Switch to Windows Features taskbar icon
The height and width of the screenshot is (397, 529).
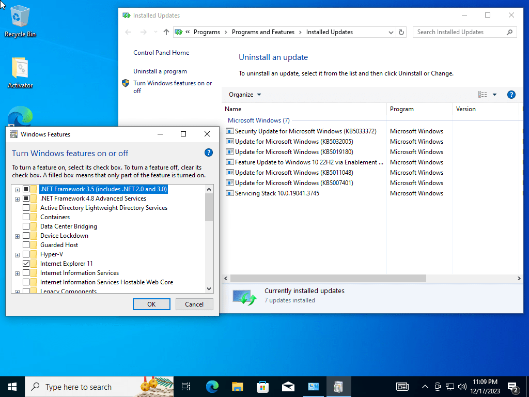point(339,387)
